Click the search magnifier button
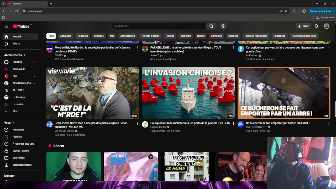 coord(211,26)
